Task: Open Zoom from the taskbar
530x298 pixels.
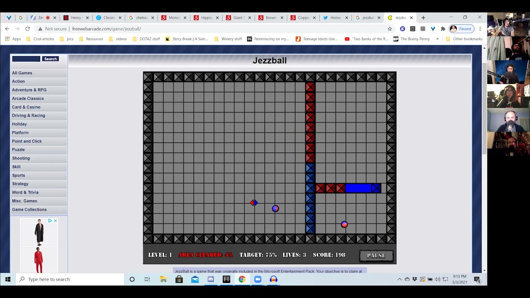Action: (x=258, y=279)
